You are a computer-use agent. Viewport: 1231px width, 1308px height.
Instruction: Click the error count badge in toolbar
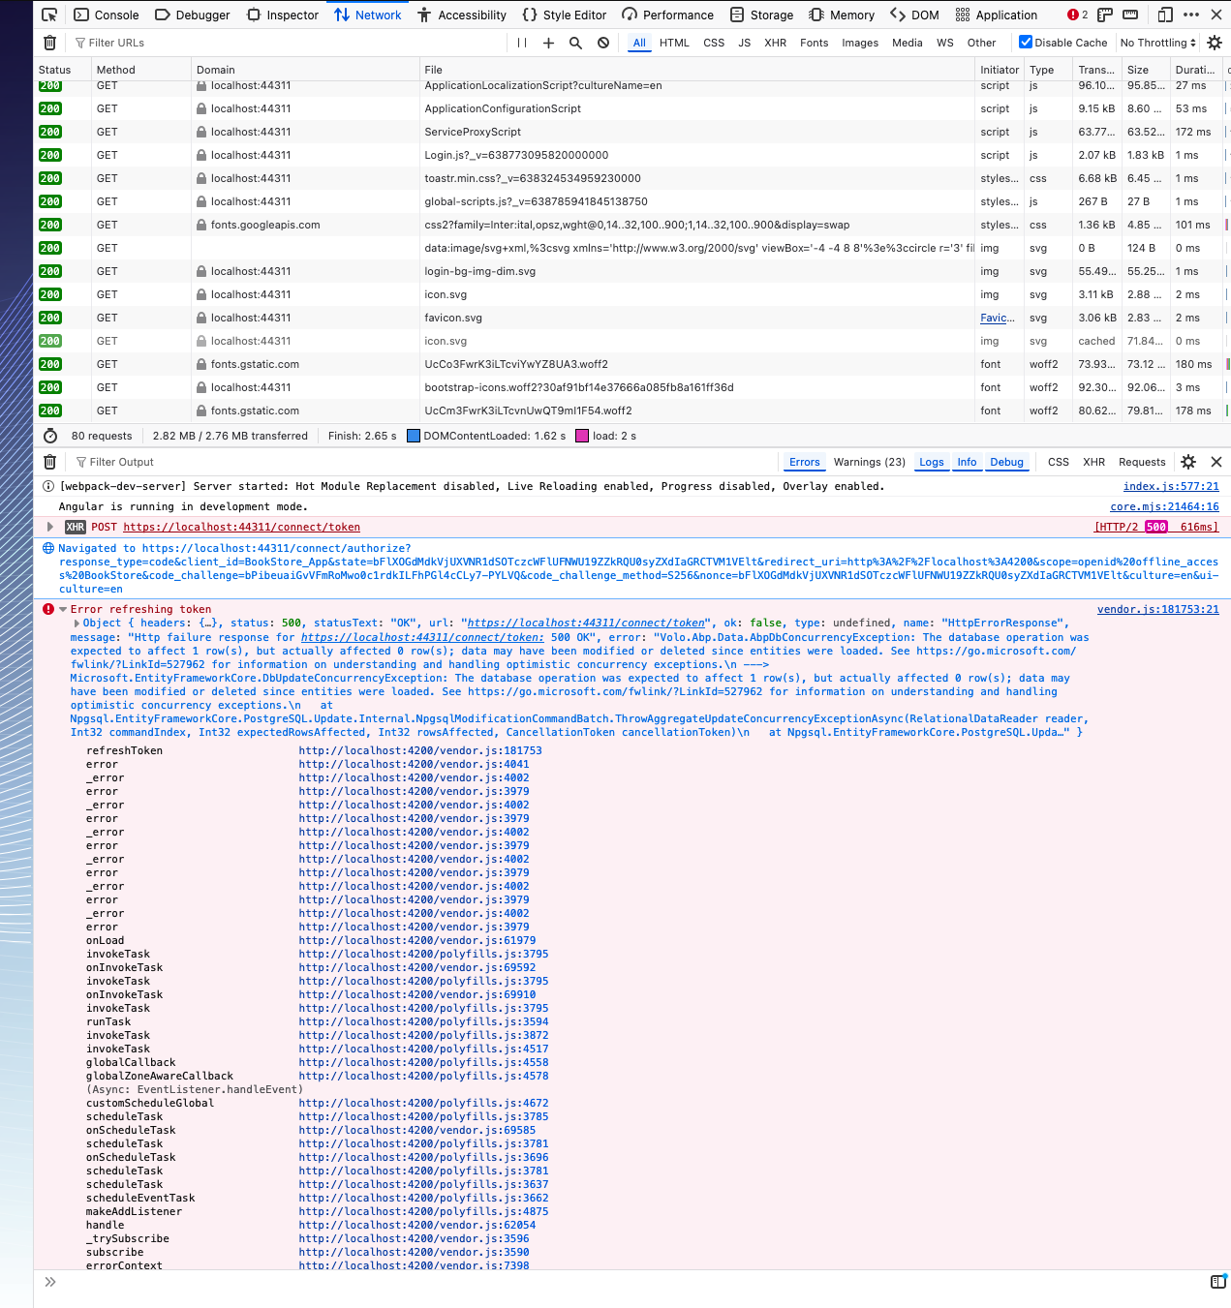pyautogui.click(x=1078, y=15)
